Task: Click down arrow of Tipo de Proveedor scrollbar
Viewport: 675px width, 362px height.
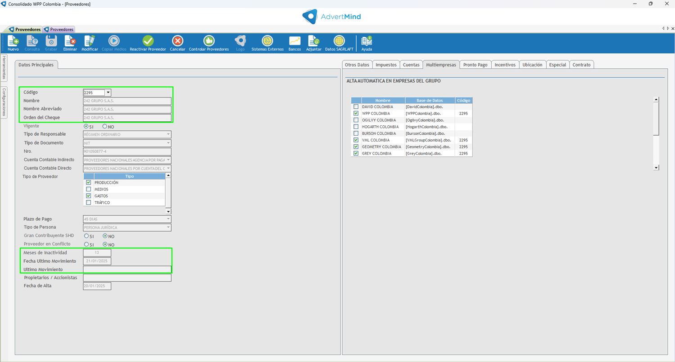Action: (168, 212)
